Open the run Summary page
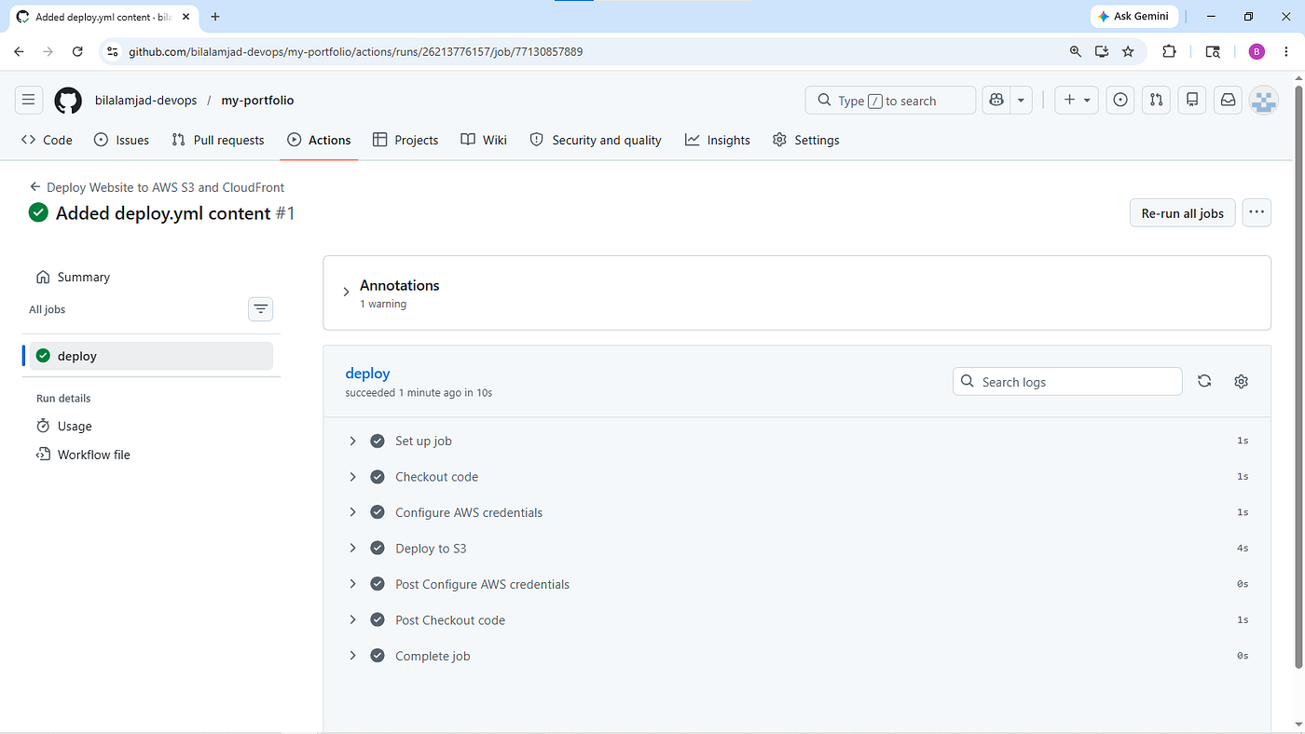This screenshot has height=734, width=1305. (73, 277)
